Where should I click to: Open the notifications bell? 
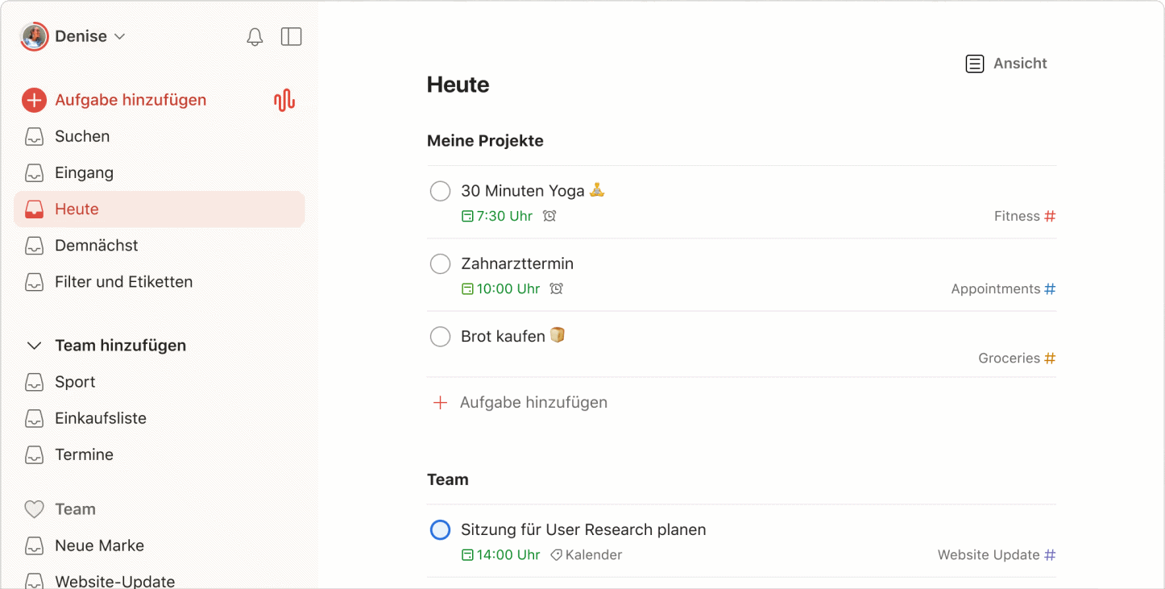pyautogui.click(x=255, y=37)
